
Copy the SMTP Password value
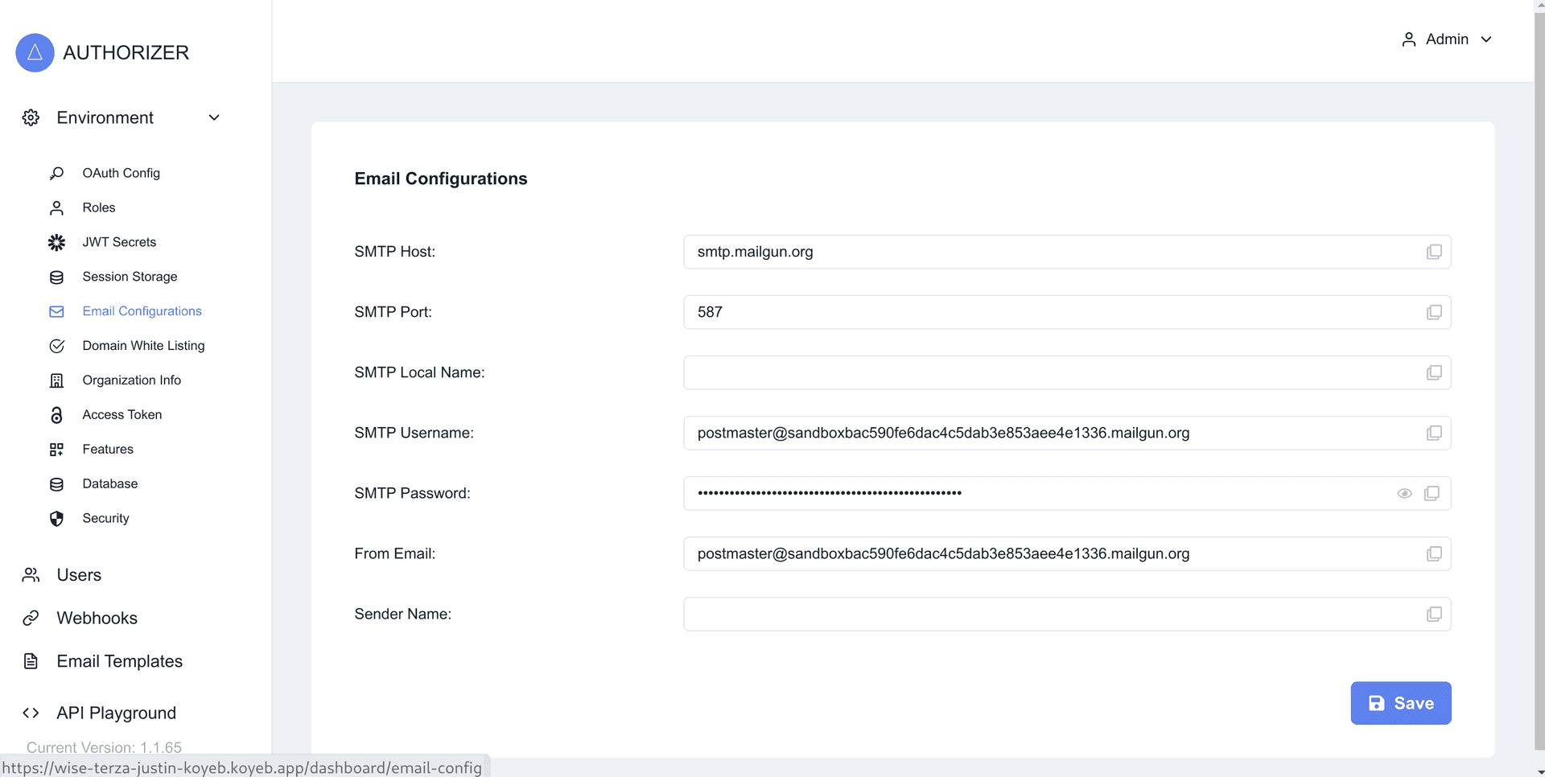click(x=1432, y=494)
